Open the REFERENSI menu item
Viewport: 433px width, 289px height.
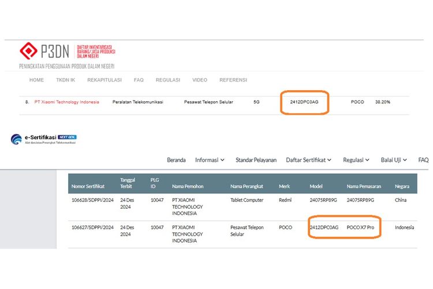233,80
